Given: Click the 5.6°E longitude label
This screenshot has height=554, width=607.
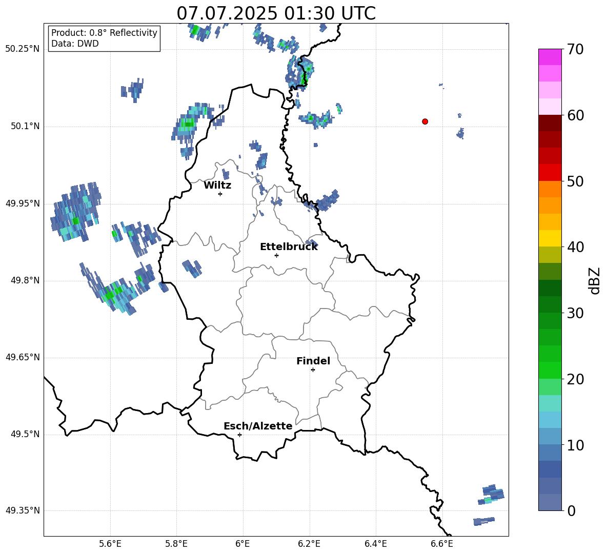Looking at the screenshot, I should 110,544.
